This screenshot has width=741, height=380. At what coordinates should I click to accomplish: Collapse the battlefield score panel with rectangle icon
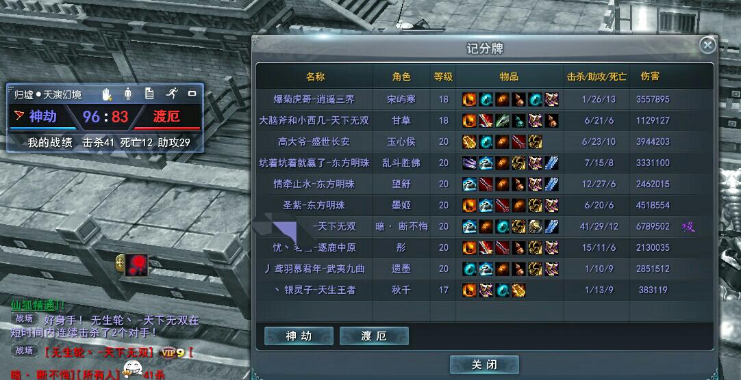tap(192, 94)
